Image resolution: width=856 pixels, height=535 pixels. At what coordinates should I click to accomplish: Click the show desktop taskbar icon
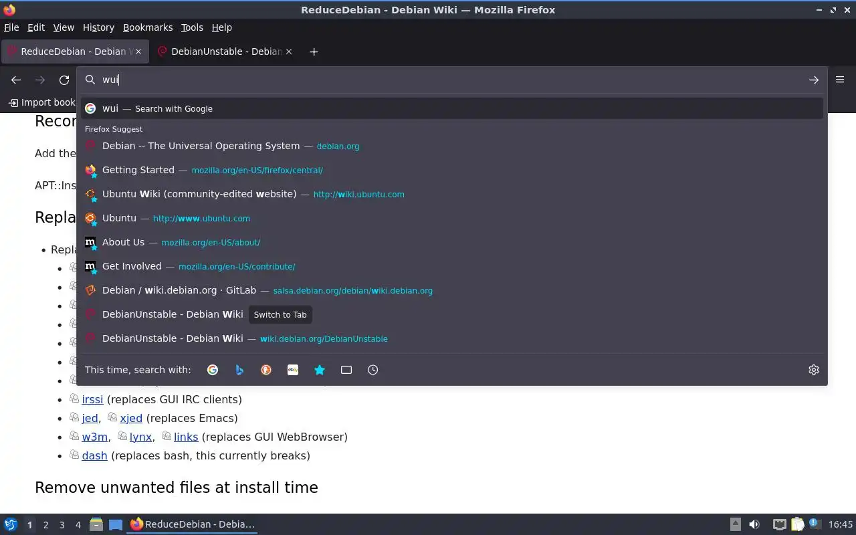coord(116,524)
